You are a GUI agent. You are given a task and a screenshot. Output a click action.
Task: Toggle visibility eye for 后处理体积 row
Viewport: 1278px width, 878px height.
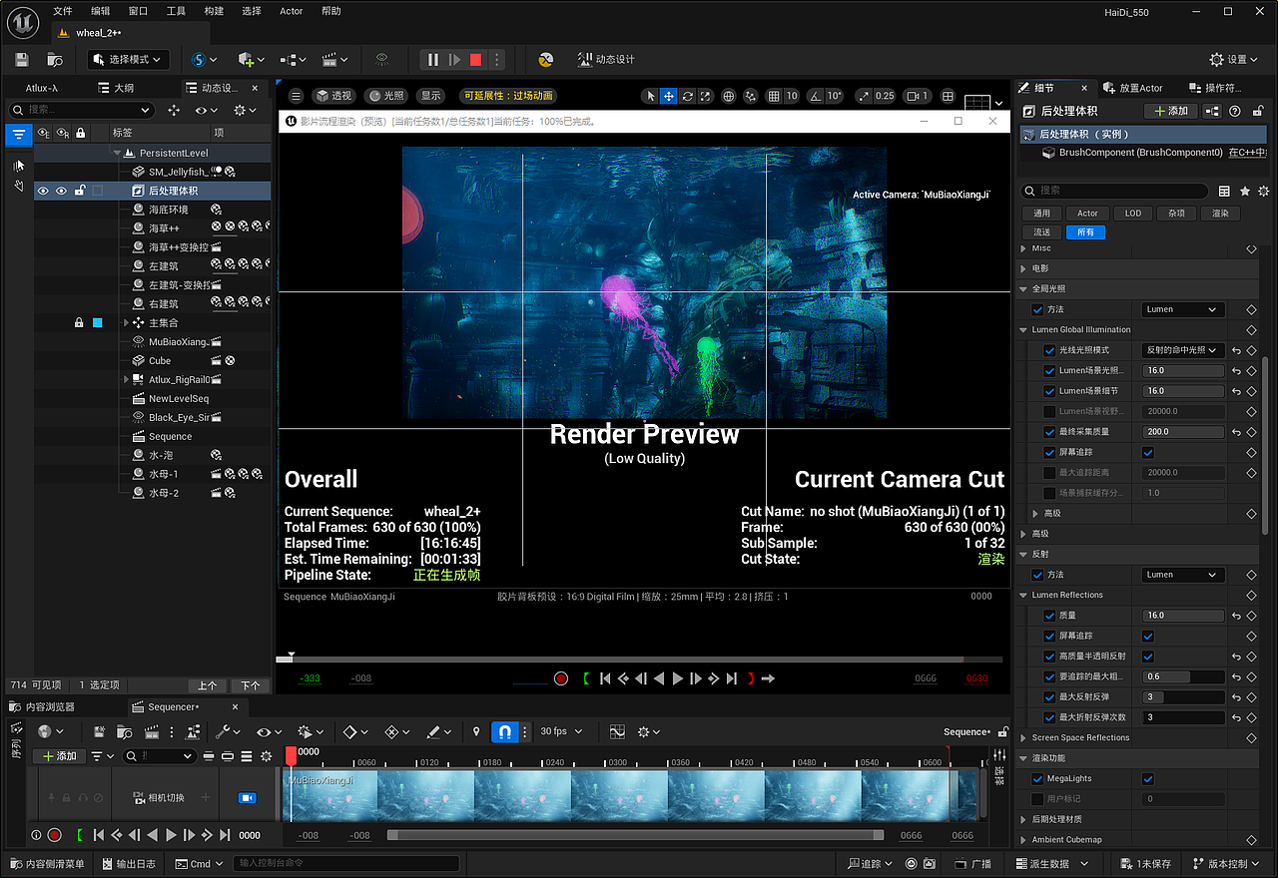coord(43,191)
